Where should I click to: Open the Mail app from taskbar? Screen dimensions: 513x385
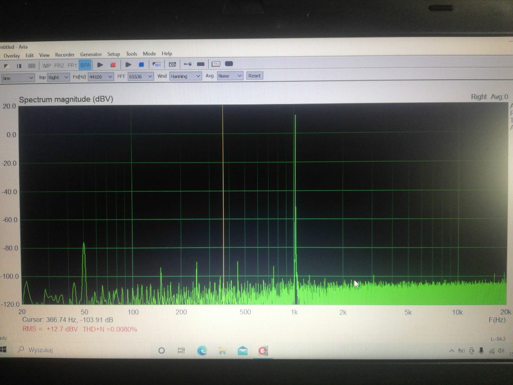(242, 351)
